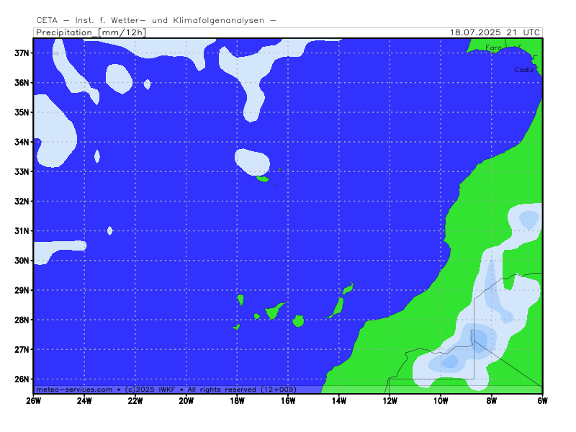Image resolution: width=576 pixels, height=432 pixels.
Task: Click the 14W longitude label
Action: (338, 401)
